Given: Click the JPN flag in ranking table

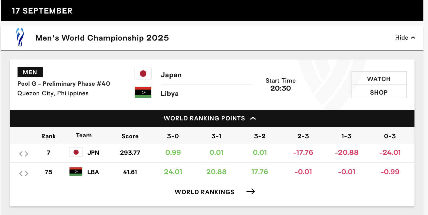Looking at the screenshot, I should (76, 152).
